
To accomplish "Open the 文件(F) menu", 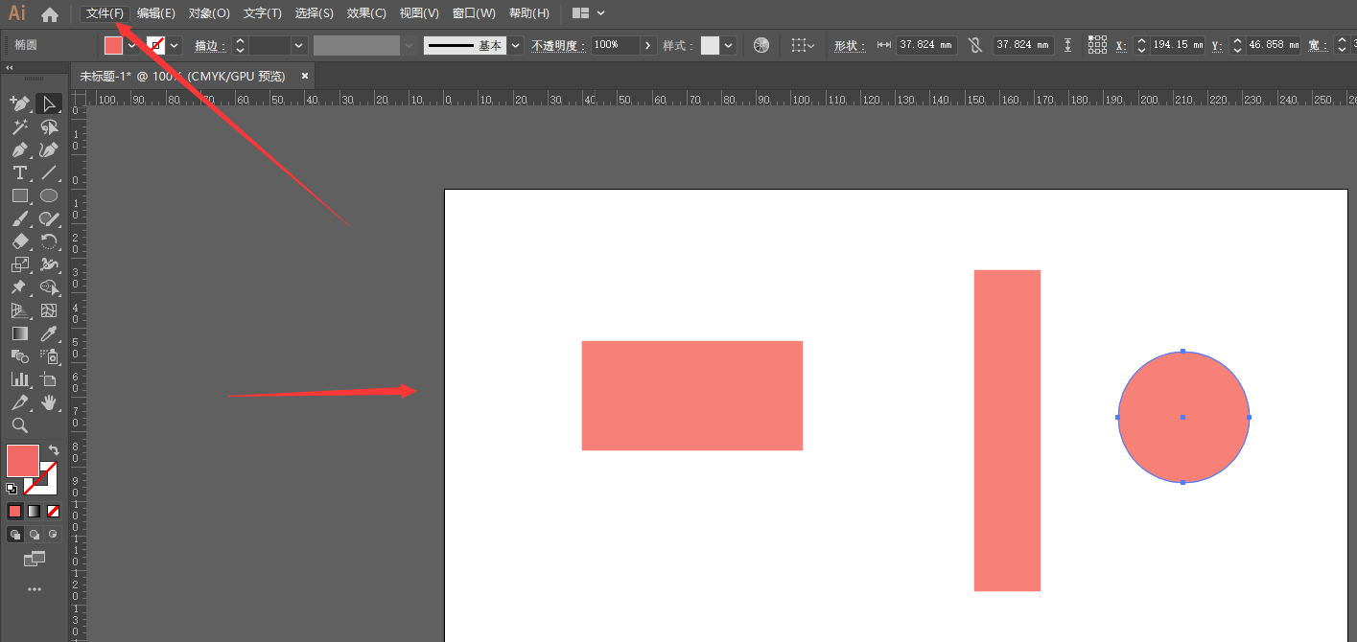I will [105, 13].
